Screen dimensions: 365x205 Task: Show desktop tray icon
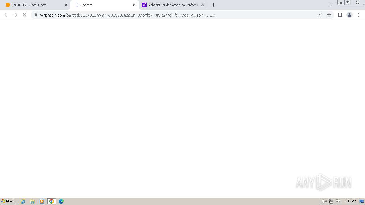(362, 201)
